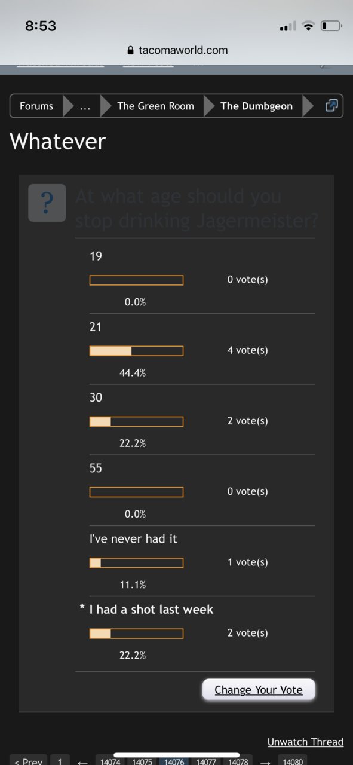Go to the Prev page
This screenshot has width=353, height=765.
(28, 761)
